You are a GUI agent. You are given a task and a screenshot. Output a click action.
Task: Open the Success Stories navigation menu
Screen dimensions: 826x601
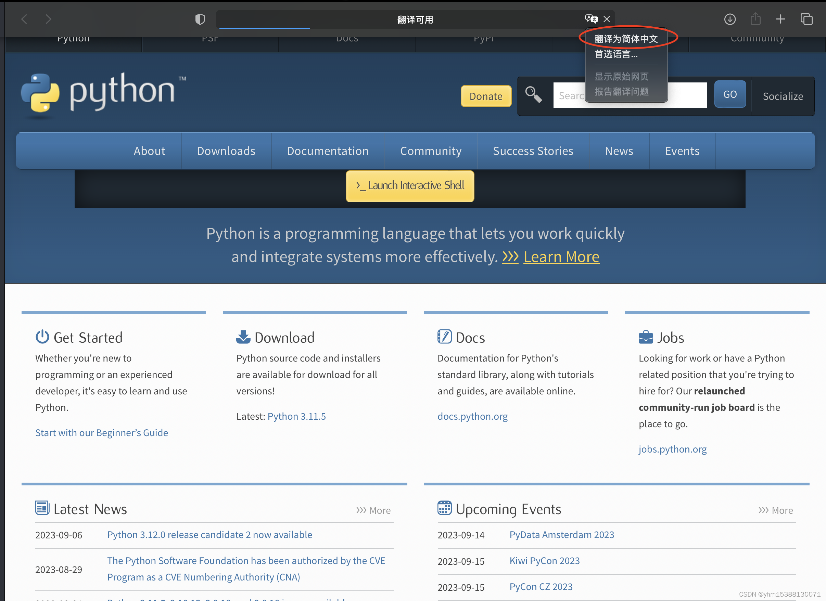[x=533, y=151]
